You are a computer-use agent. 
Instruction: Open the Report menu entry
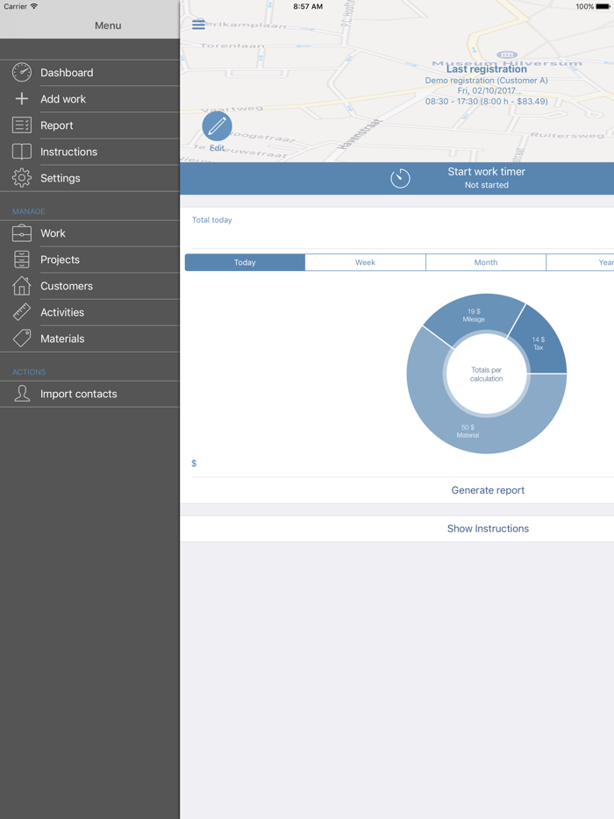[89, 125]
